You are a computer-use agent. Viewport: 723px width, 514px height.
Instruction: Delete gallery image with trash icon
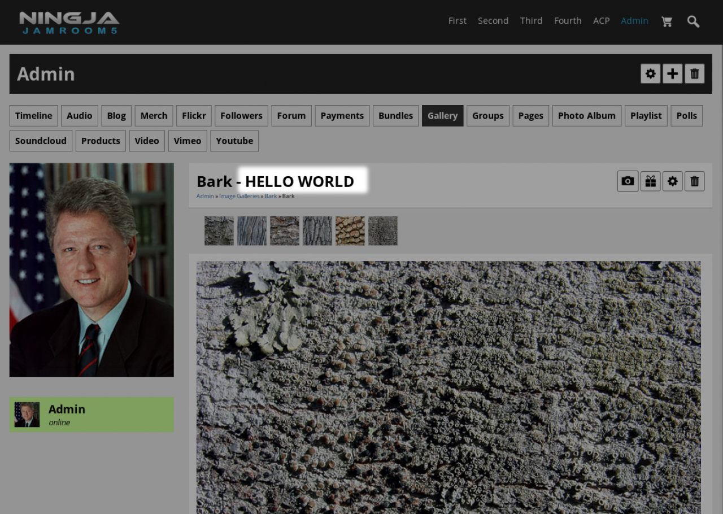(695, 181)
